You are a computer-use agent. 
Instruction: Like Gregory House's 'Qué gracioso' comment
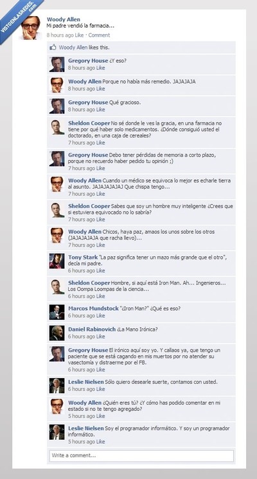click(100, 110)
